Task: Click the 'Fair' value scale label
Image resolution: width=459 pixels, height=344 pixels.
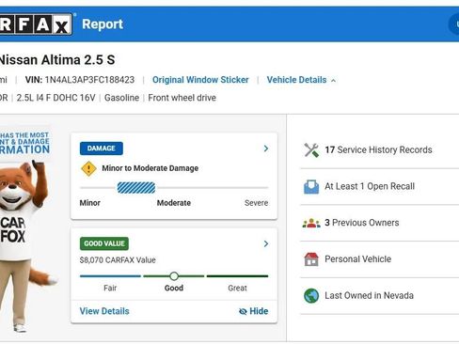Action: pos(110,288)
